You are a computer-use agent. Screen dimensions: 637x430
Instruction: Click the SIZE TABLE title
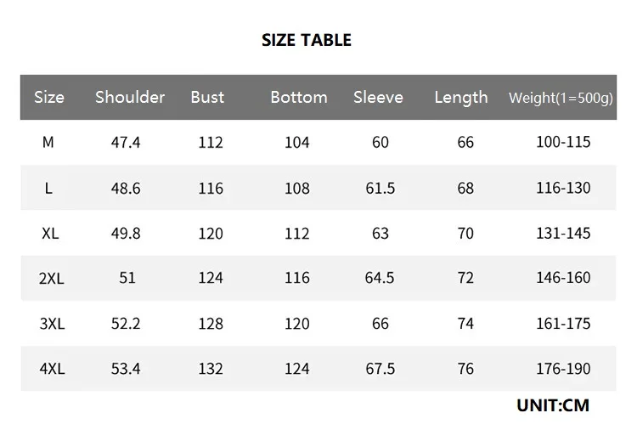(x=306, y=40)
